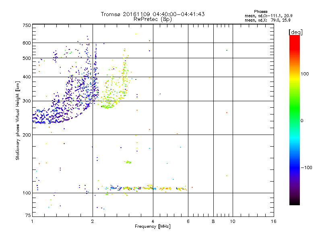Click the "400" tick label on height axis
Image resolution: width=322 pixels, height=241 pixels.
coord(27,77)
